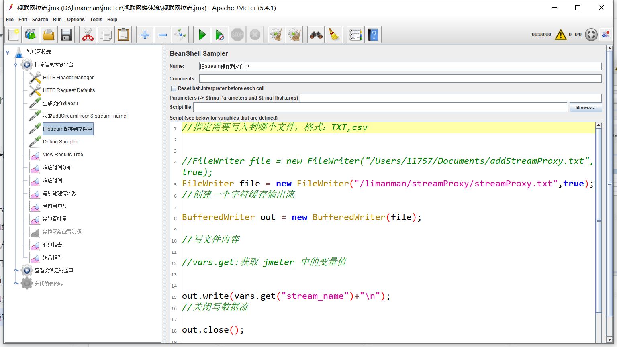The width and height of the screenshot is (617, 347).
Task: Collapse the 把流信息拉到平台 thread group
Action: (16, 65)
